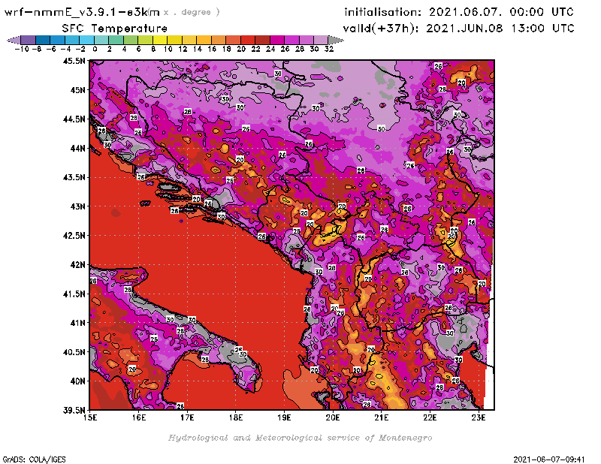Click the 'valid(+37h): 2021.JUN.08 13:00 UTC' line
The width and height of the screenshot is (601, 464).
(x=458, y=28)
